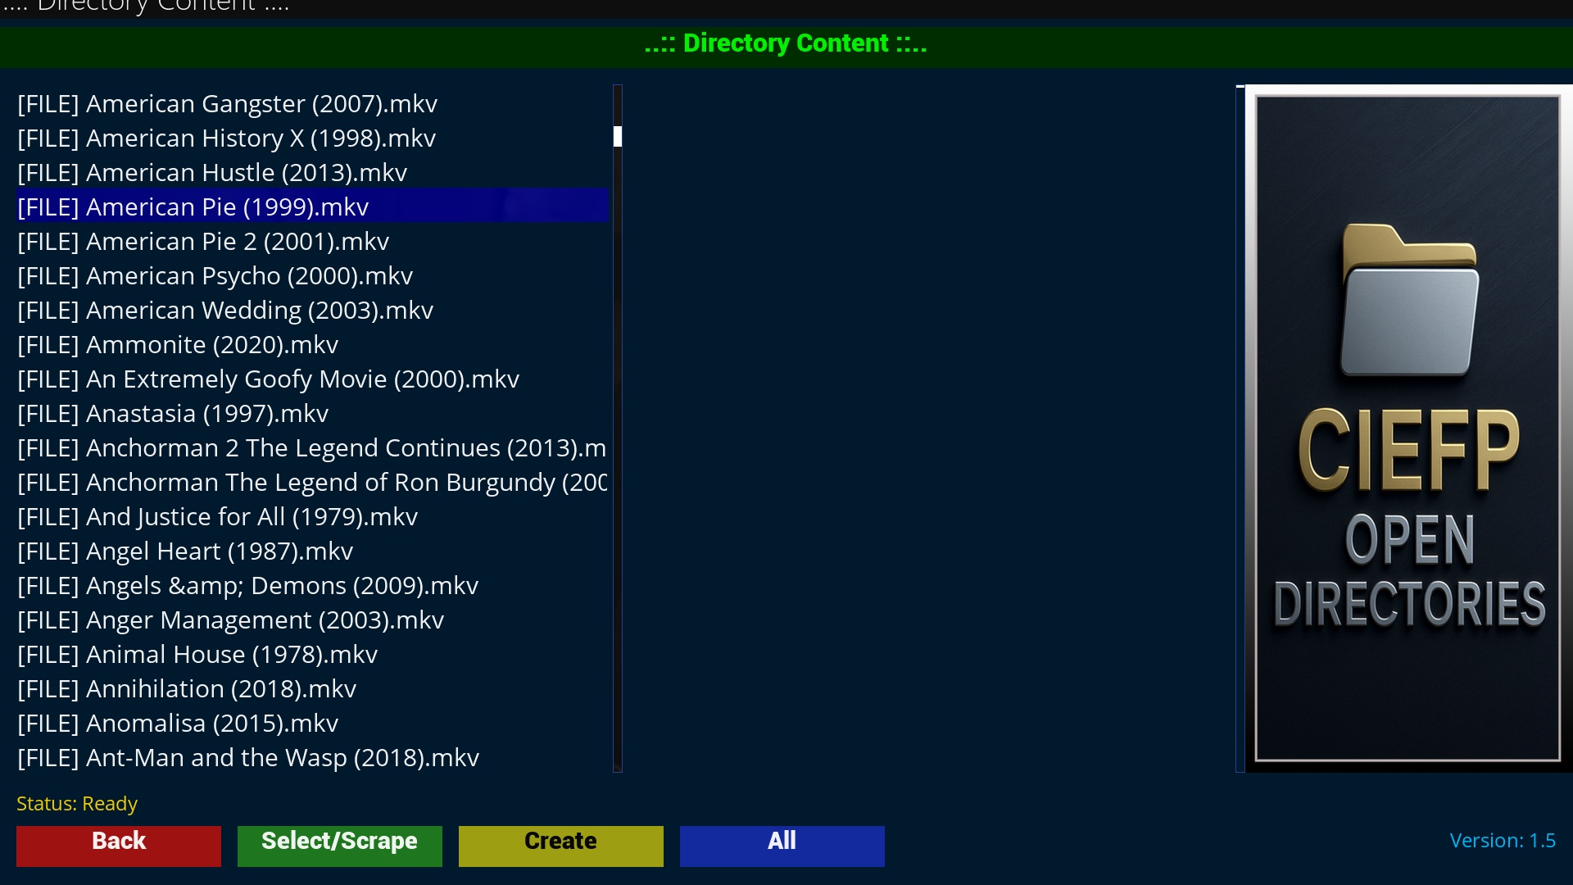Pick American Pie 2 (2001).mkv
The image size is (1573, 885).
(312, 242)
